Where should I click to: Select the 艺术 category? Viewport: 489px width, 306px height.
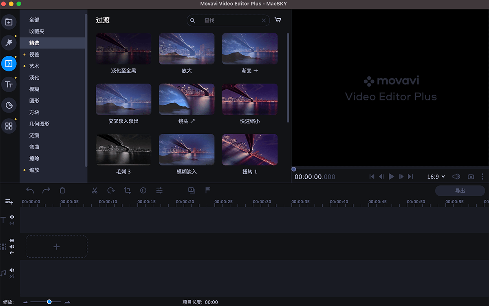pos(34,66)
